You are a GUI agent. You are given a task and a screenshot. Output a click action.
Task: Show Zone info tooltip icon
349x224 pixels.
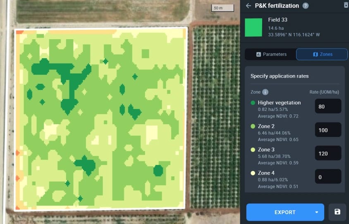click(x=265, y=92)
